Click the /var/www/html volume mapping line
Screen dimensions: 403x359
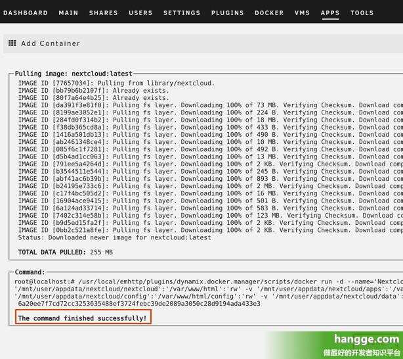coord(209,289)
